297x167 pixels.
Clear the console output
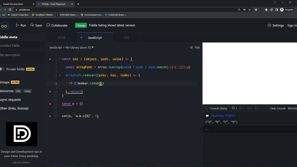(278, 109)
